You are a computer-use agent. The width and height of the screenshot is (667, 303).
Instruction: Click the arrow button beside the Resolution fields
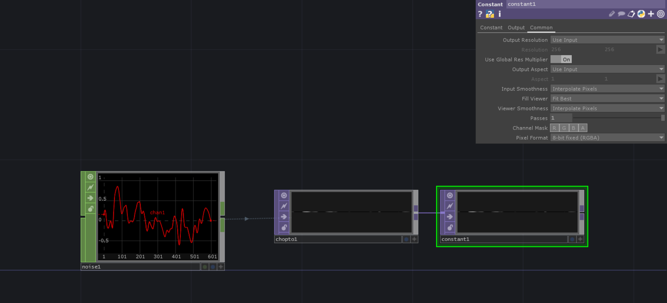pos(660,50)
